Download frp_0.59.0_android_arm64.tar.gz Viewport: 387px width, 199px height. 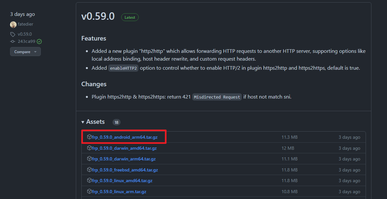[125, 137]
